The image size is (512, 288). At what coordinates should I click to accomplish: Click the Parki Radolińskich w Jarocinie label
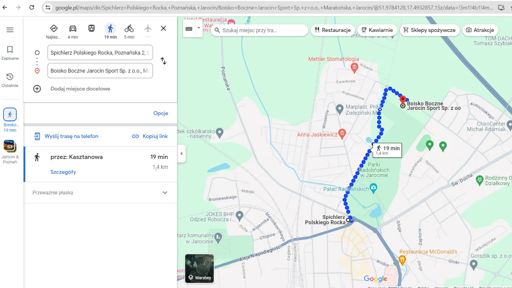(374, 170)
